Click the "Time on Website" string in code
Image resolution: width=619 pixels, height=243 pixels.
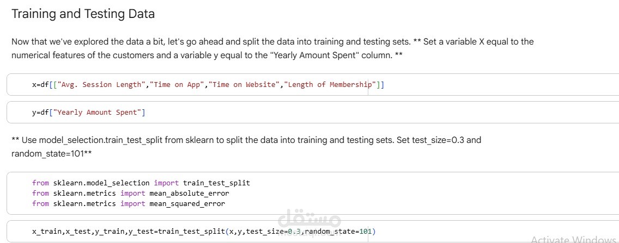[244, 85]
